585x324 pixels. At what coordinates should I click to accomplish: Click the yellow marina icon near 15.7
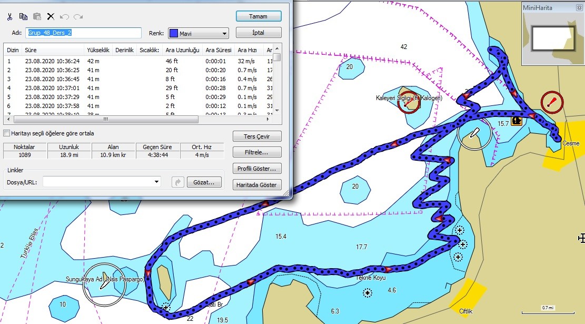pos(517,121)
